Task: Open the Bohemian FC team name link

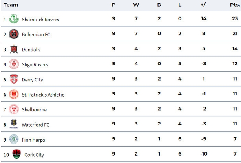Action: pyautogui.click(x=36, y=34)
